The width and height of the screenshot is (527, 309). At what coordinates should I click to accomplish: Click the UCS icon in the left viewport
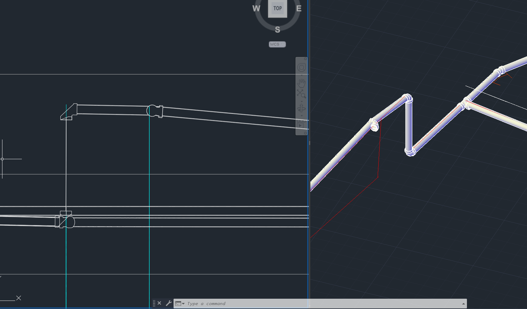[2, 159]
